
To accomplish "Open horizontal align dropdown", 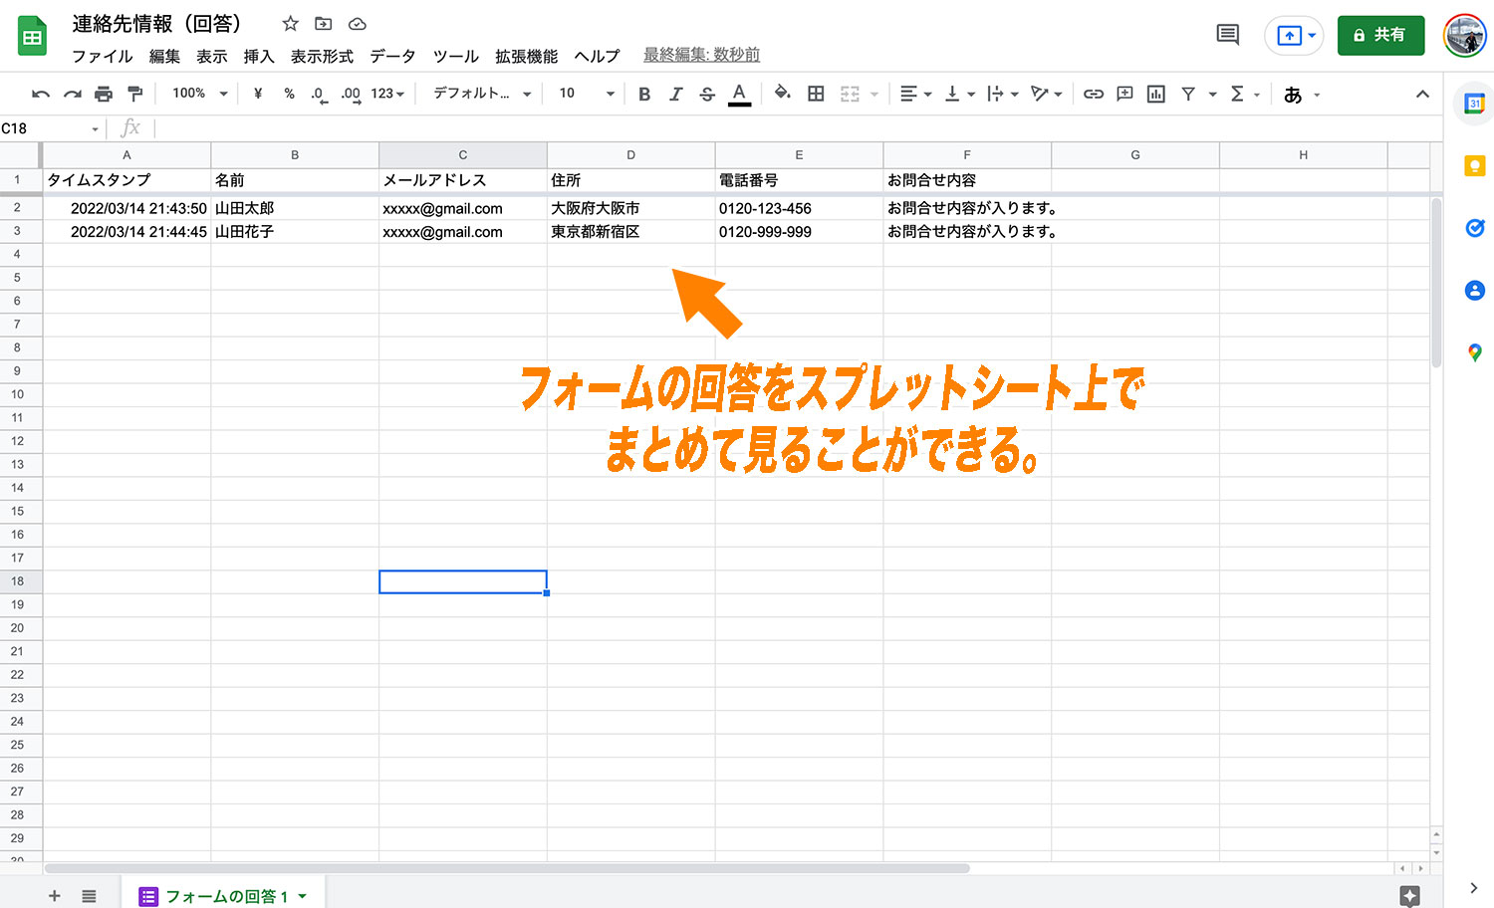I will pos(915,94).
